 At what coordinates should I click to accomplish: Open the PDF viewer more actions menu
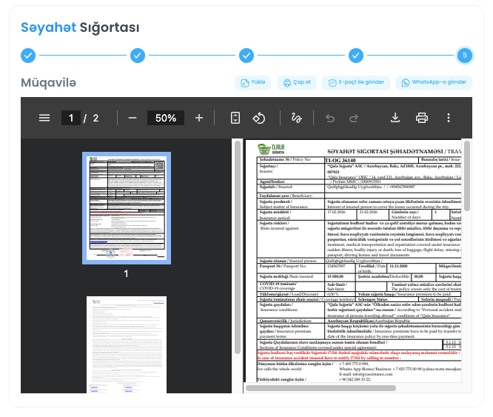[449, 118]
